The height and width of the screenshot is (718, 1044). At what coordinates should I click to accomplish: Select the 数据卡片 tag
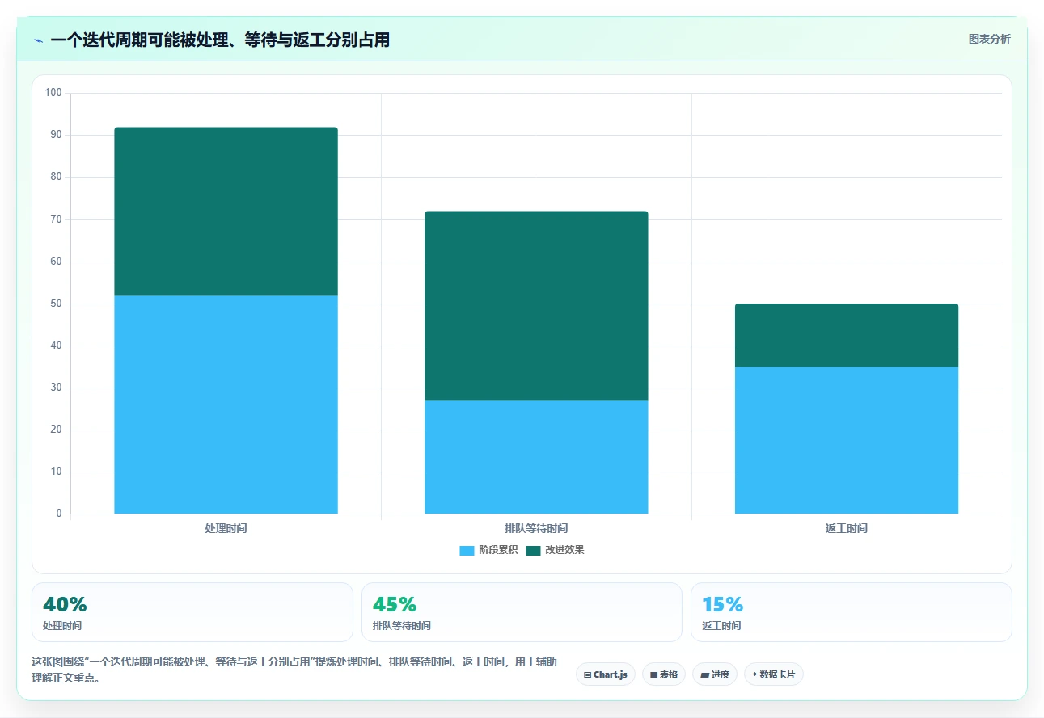tap(773, 674)
